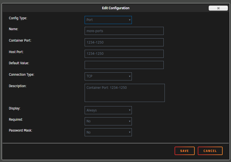This screenshot has height=162, width=231.
Task: Open the Required dropdown
Action: [x=108, y=121]
